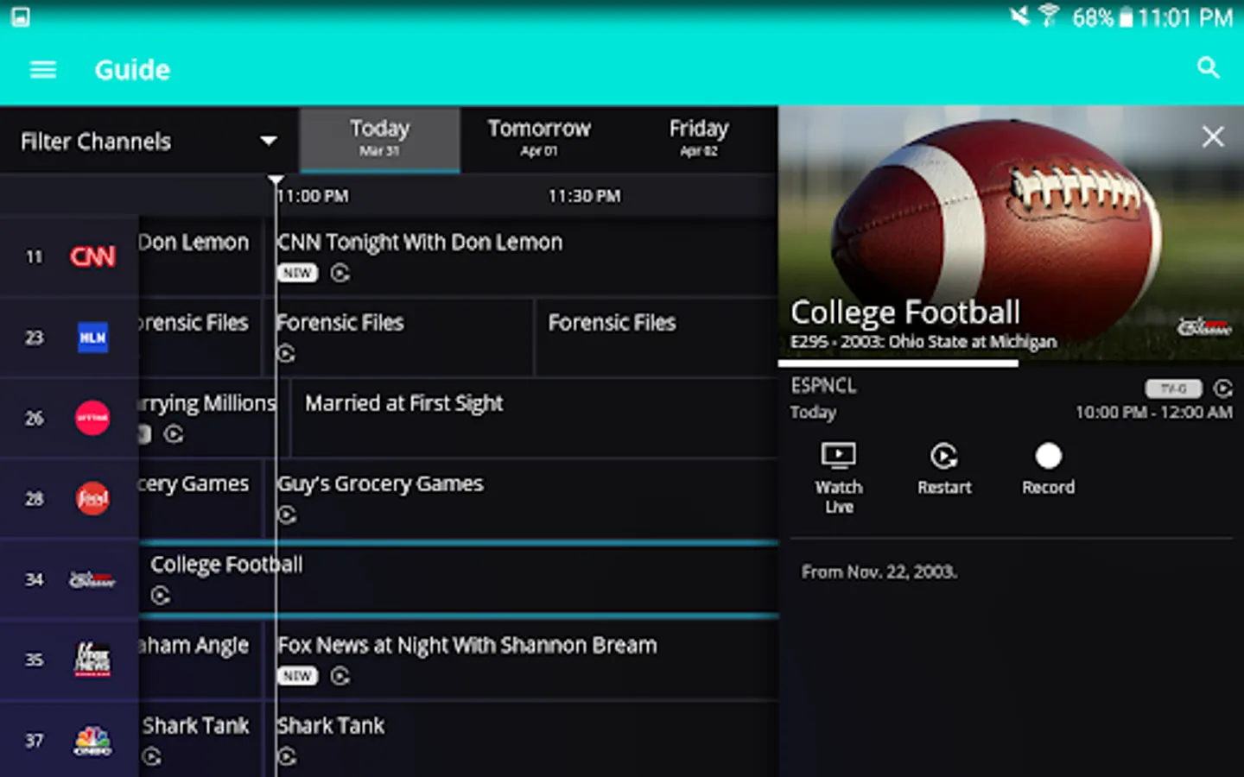
Task: Switch to the Today tab
Action: (x=379, y=139)
